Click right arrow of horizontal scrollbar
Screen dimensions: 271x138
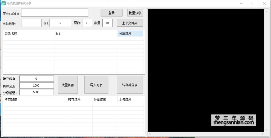(262, 134)
